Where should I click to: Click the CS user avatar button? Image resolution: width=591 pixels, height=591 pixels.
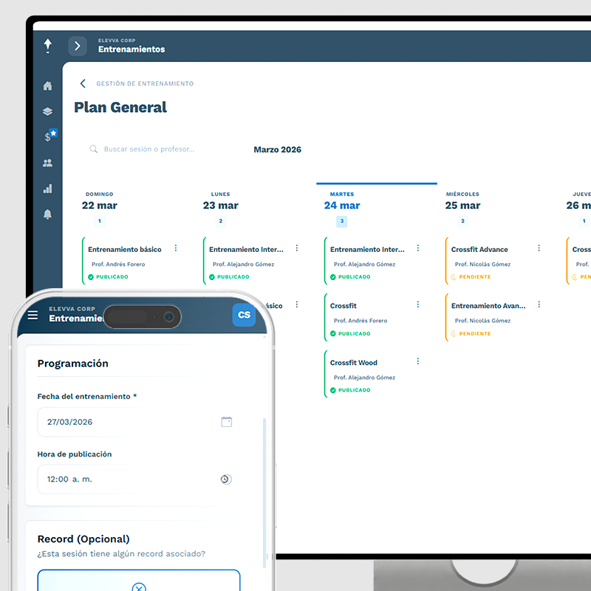244,315
